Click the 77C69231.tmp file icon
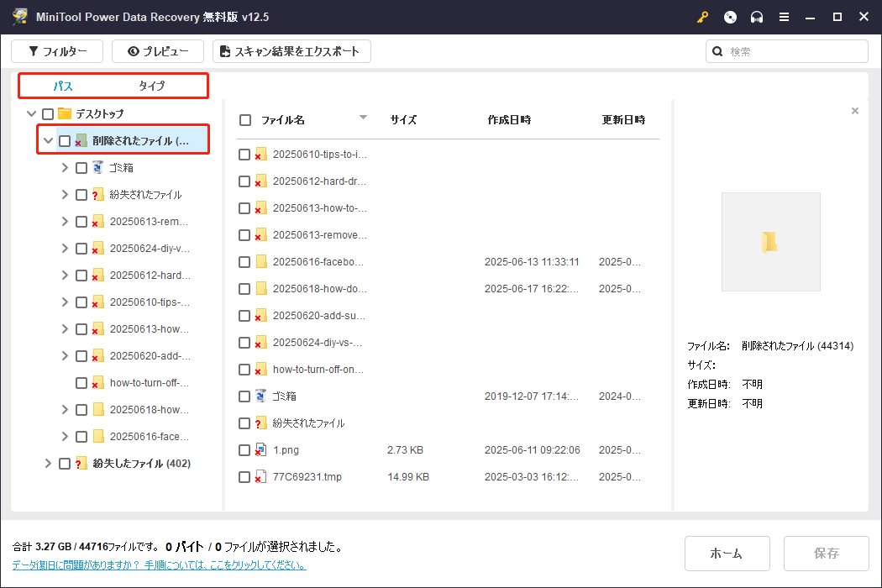The image size is (882, 588). (x=260, y=476)
